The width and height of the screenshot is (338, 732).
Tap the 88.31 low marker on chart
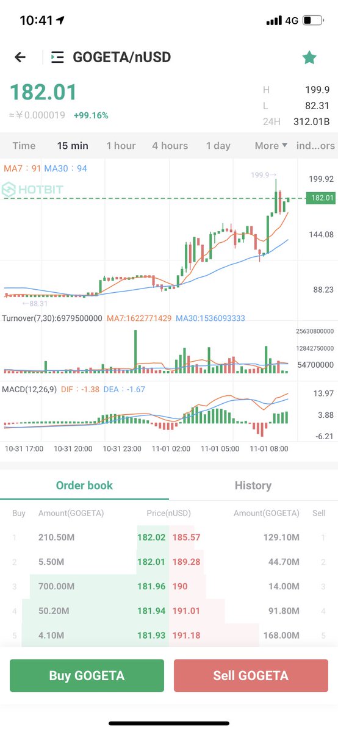(35, 303)
